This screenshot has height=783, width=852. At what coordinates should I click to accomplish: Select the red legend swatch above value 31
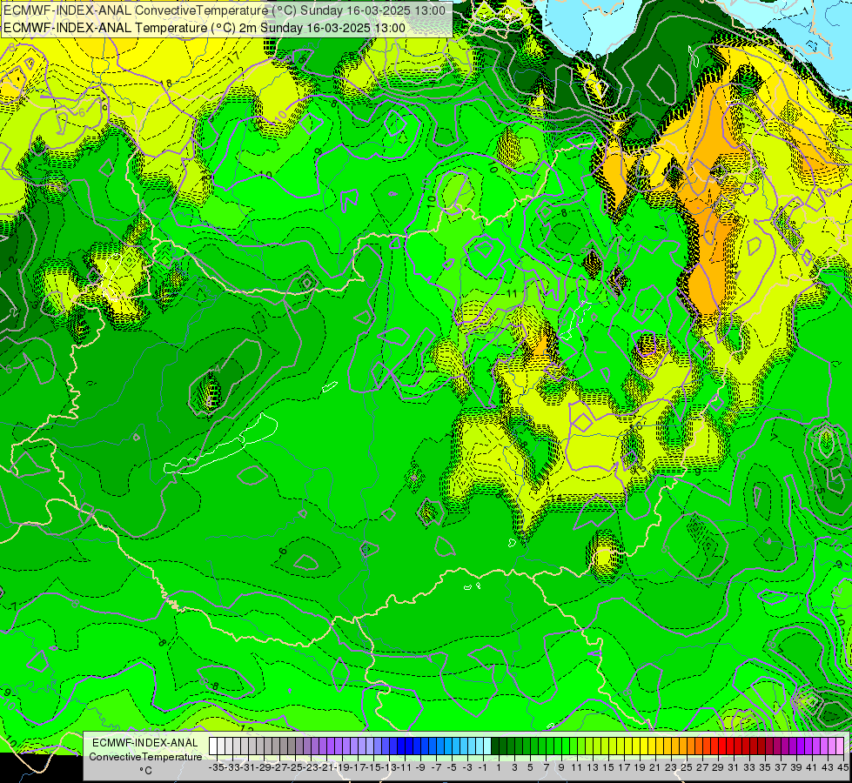coord(730,746)
